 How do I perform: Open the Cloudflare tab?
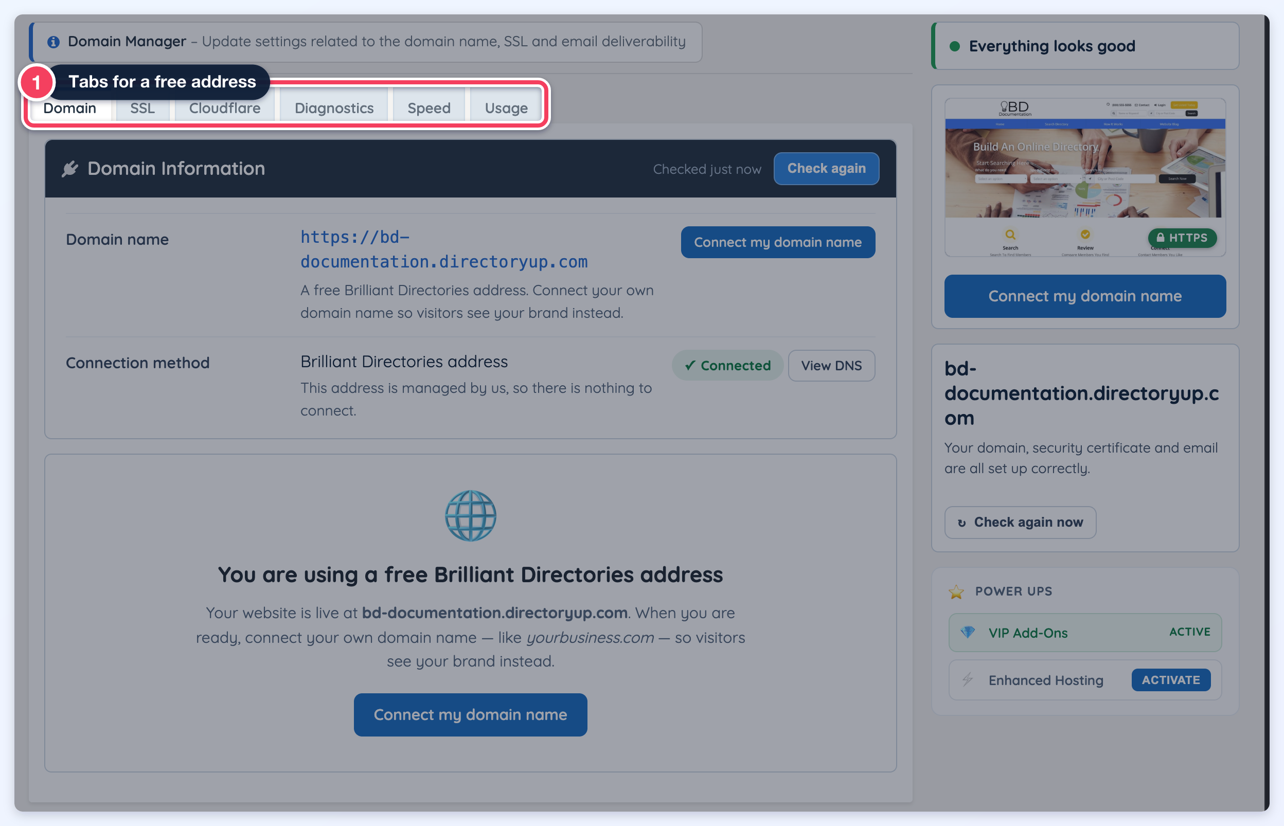pos(224,108)
